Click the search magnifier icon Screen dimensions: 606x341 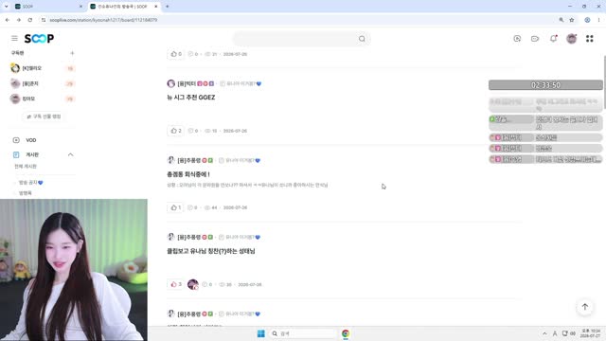click(x=362, y=39)
